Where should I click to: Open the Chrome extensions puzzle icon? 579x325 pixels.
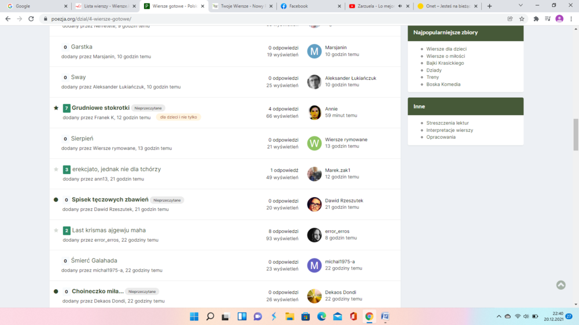point(536,19)
